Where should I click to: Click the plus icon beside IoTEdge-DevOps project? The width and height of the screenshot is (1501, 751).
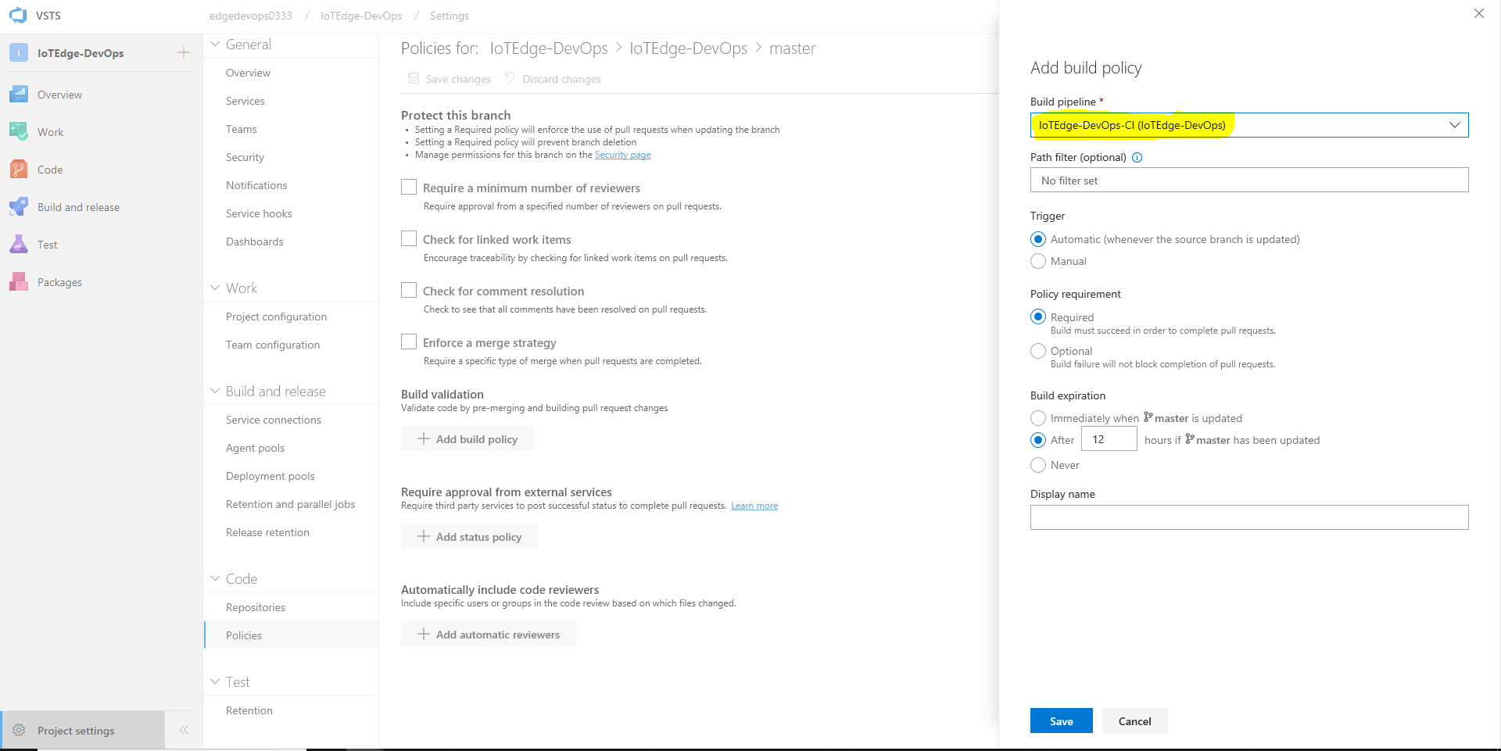(184, 52)
